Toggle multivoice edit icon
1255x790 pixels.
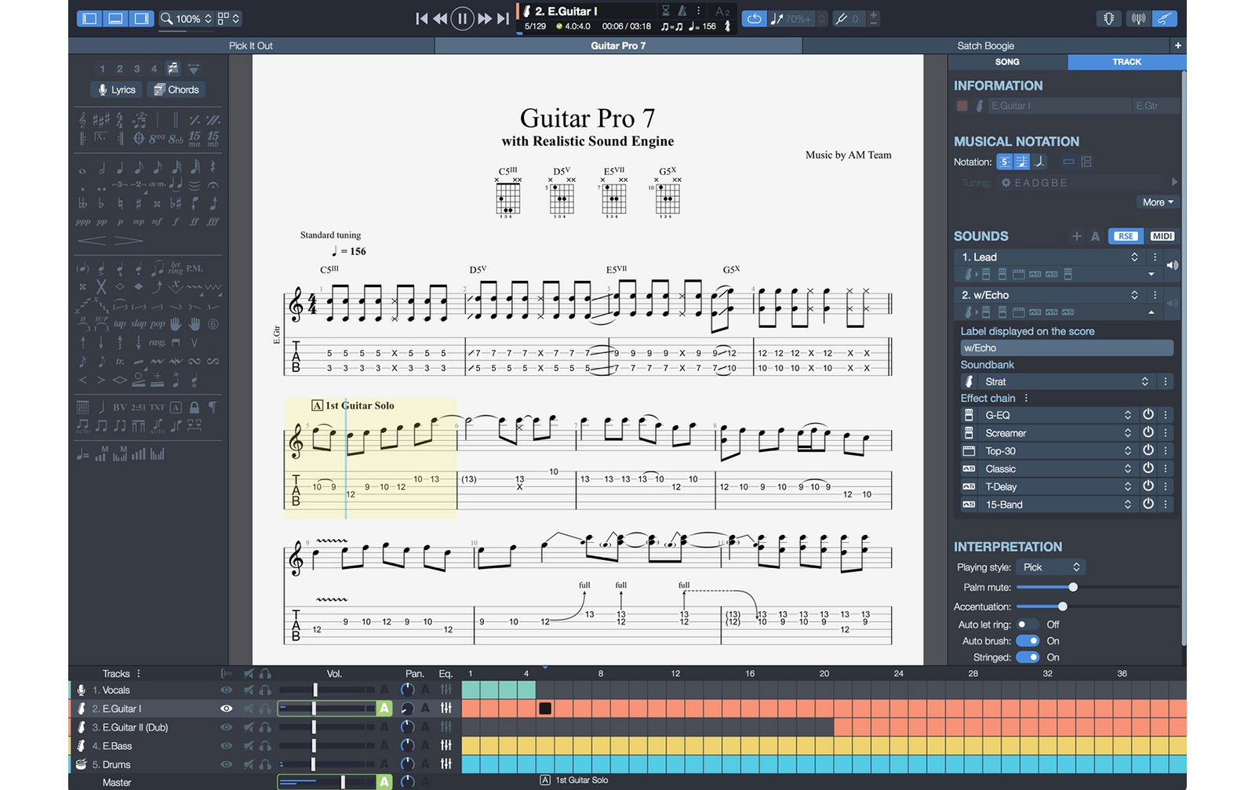173,68
